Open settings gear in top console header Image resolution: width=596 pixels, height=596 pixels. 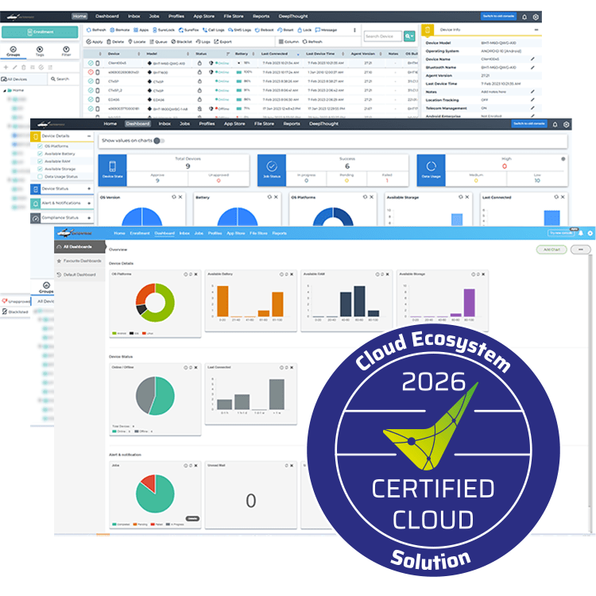[x=536, y=16]
